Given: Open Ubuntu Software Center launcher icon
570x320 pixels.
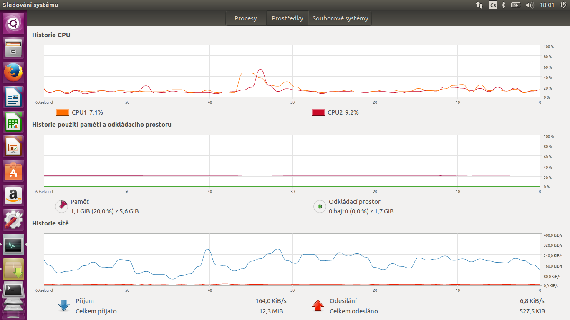Looking at the screenshot, I should 13,171.
